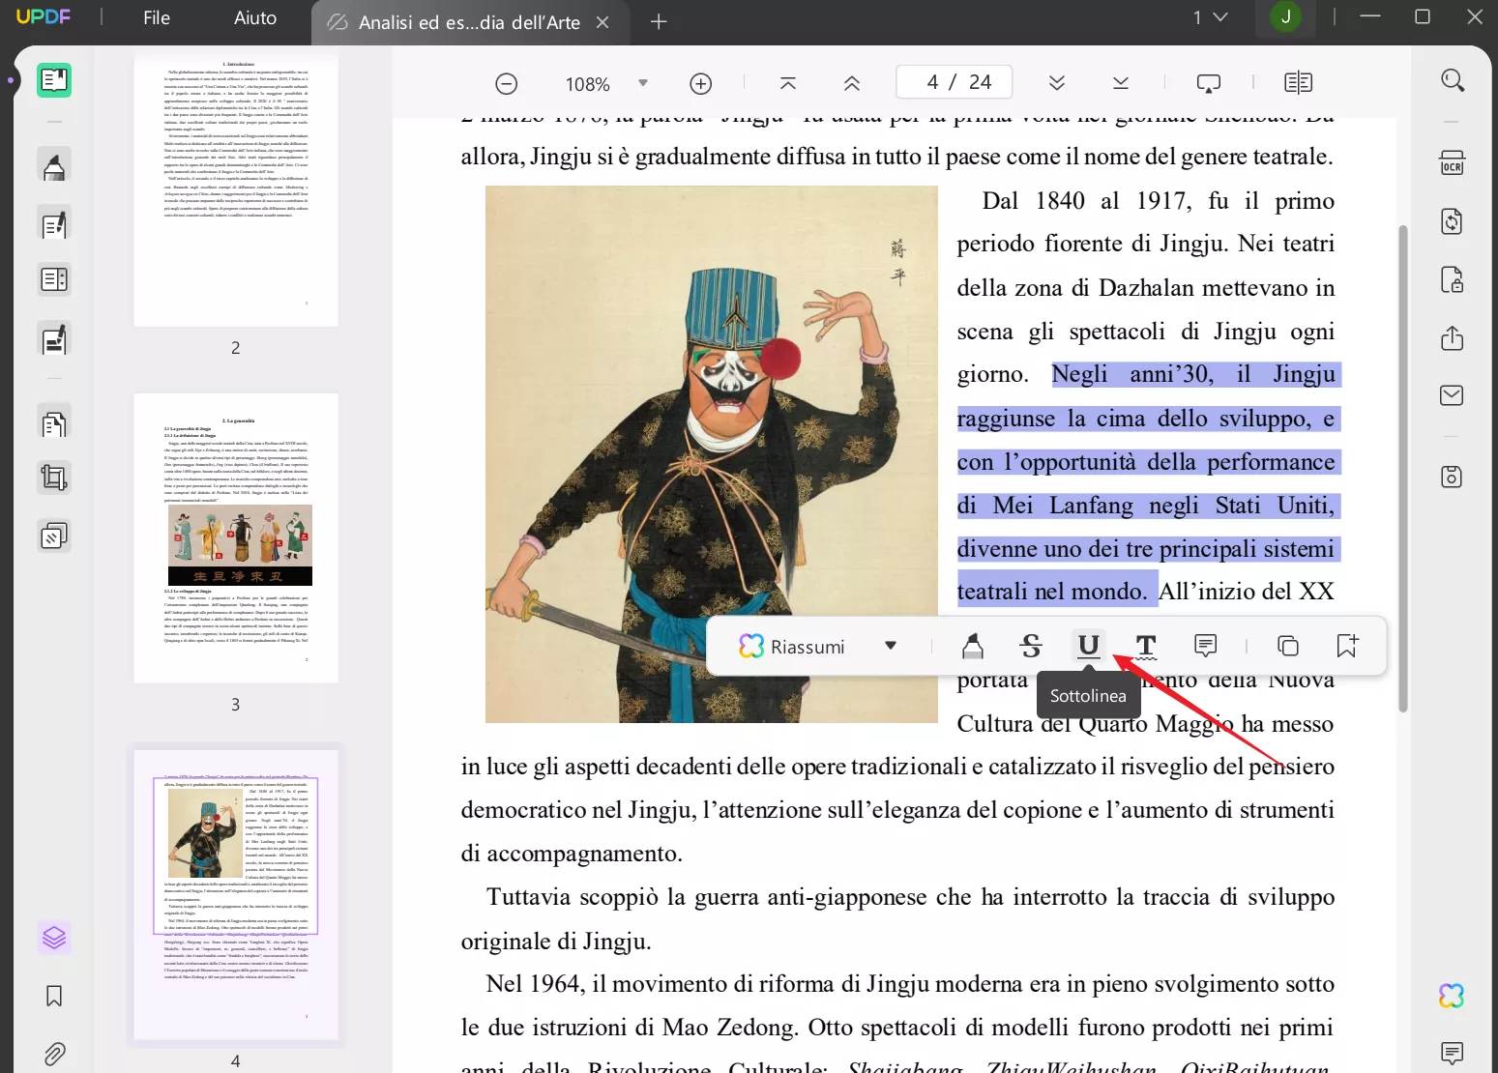Viewport: 1498px width, 1073px height.
Task: Open the J user account avatar
Action: (1285, 17)
